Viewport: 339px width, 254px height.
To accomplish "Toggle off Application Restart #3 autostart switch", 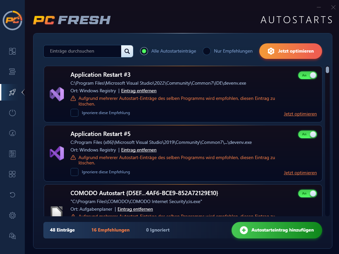I will 308,75.
